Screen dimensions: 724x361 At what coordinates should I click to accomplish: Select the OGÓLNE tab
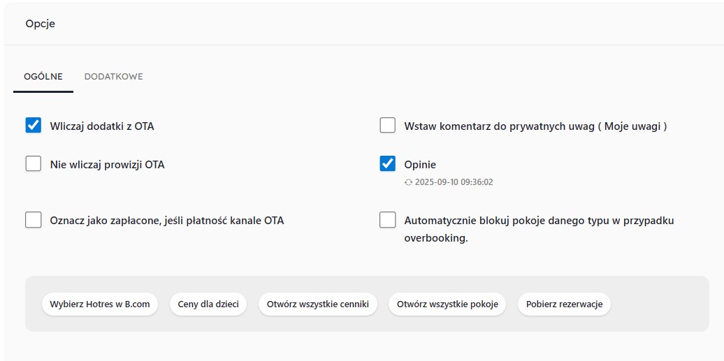pos(43,77)
